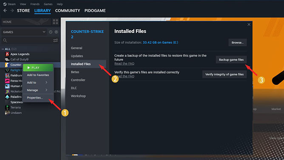Open the Controller properties section
This screenshot has height=160, width=284.
click(x=78, y=80)
